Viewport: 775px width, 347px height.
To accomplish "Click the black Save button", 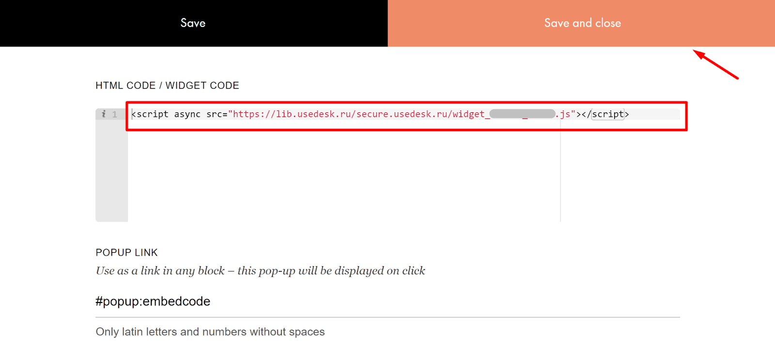I will click(194, 23).
